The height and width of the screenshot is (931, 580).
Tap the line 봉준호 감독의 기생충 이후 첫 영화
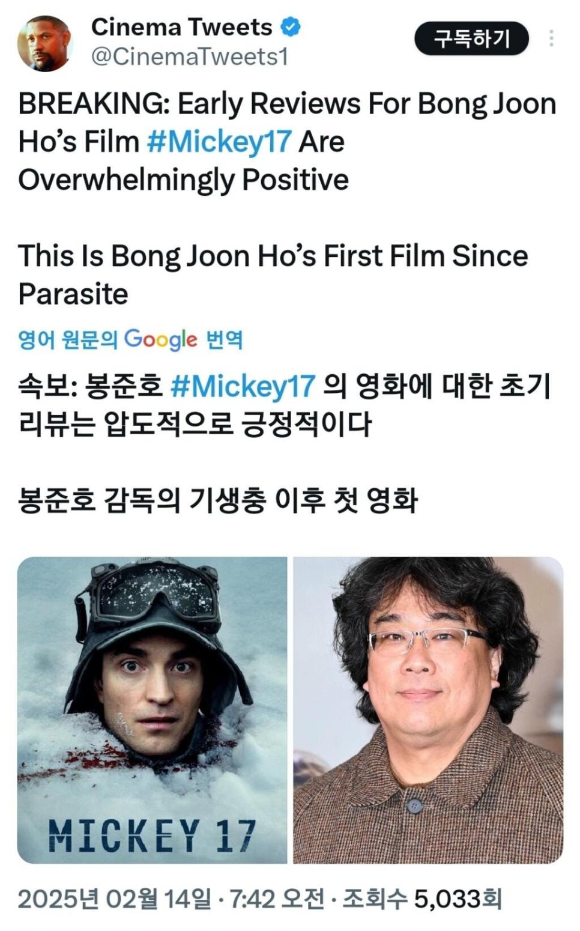pyautogui.click(x=218, y=500)
